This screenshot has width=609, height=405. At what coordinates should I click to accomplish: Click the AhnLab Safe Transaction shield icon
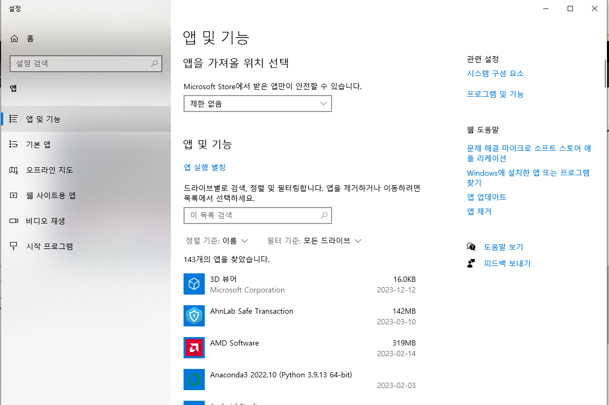(x=194, y=316)
